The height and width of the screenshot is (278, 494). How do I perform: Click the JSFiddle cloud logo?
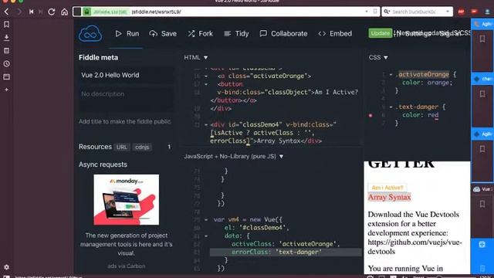pyautogui.click(x=90, y=33)
